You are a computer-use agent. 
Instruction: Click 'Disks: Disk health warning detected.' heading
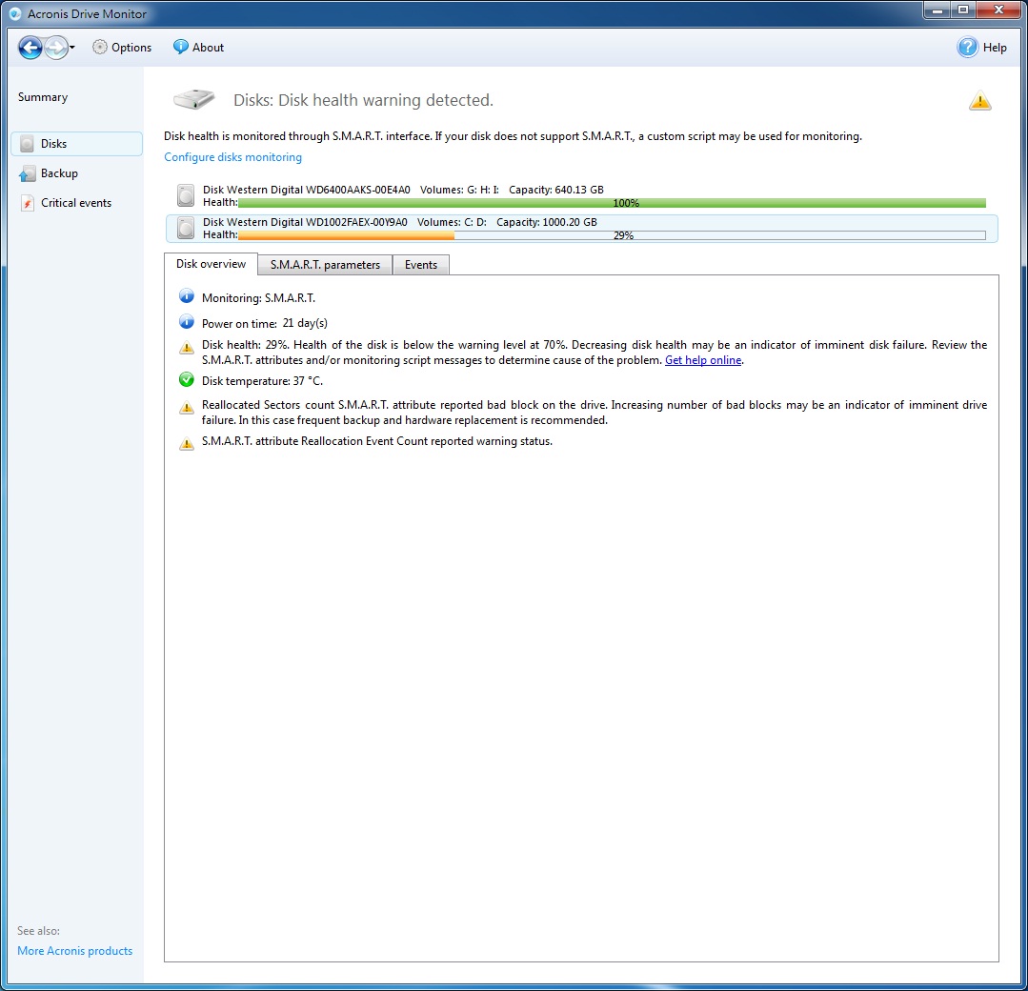click(363, 100)
